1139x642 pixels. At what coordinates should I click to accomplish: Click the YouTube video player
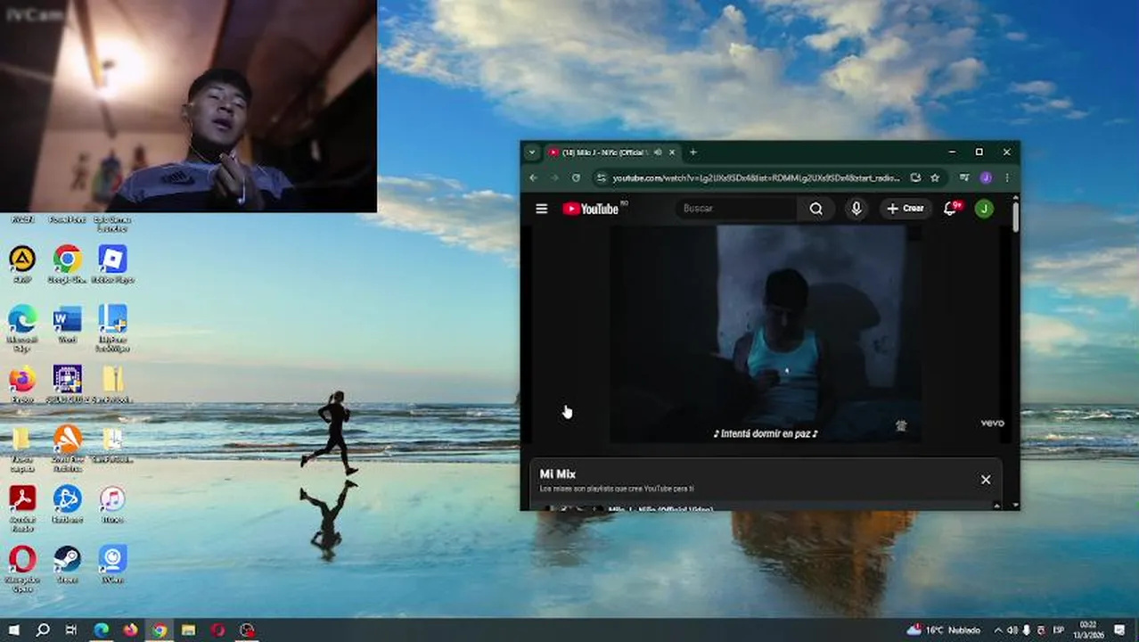766,334
